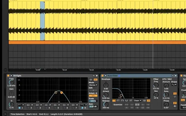The height and width of the screenshot is (116, 186).
Task: Click the Quantize button in Auto Filter
Action: click(x=118, y=105)
